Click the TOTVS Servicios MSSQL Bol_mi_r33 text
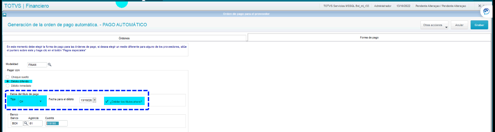495x132 pixels. point(347,6)
